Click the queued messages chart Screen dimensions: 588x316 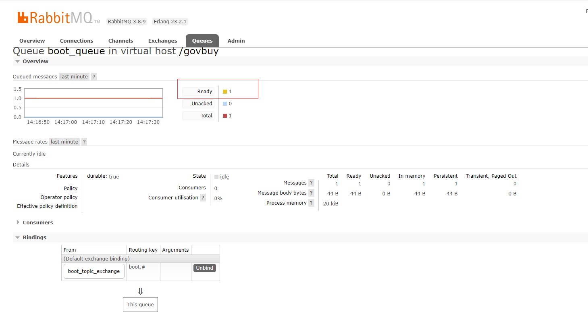click(x=93, y=103)
